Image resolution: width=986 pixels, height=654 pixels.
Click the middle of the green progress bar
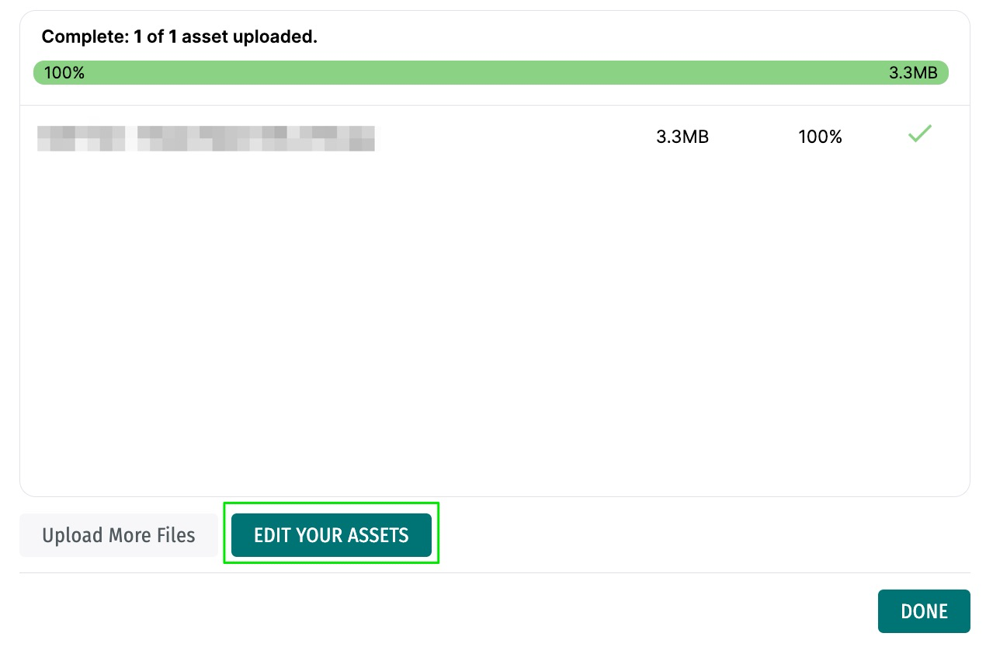click(x=491, y=73)
